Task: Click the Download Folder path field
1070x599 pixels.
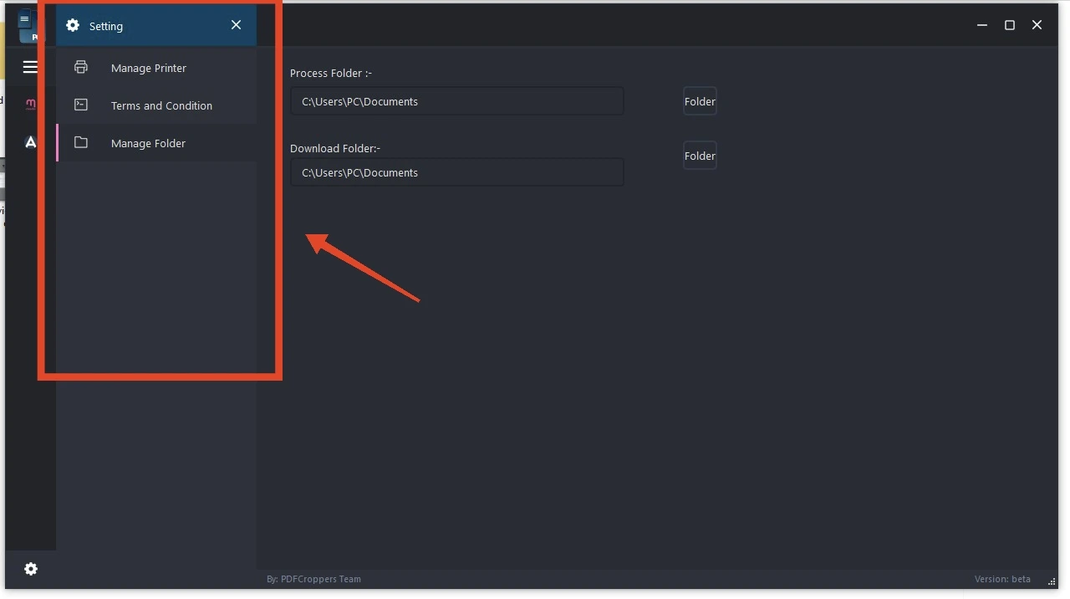Action: 456,172
